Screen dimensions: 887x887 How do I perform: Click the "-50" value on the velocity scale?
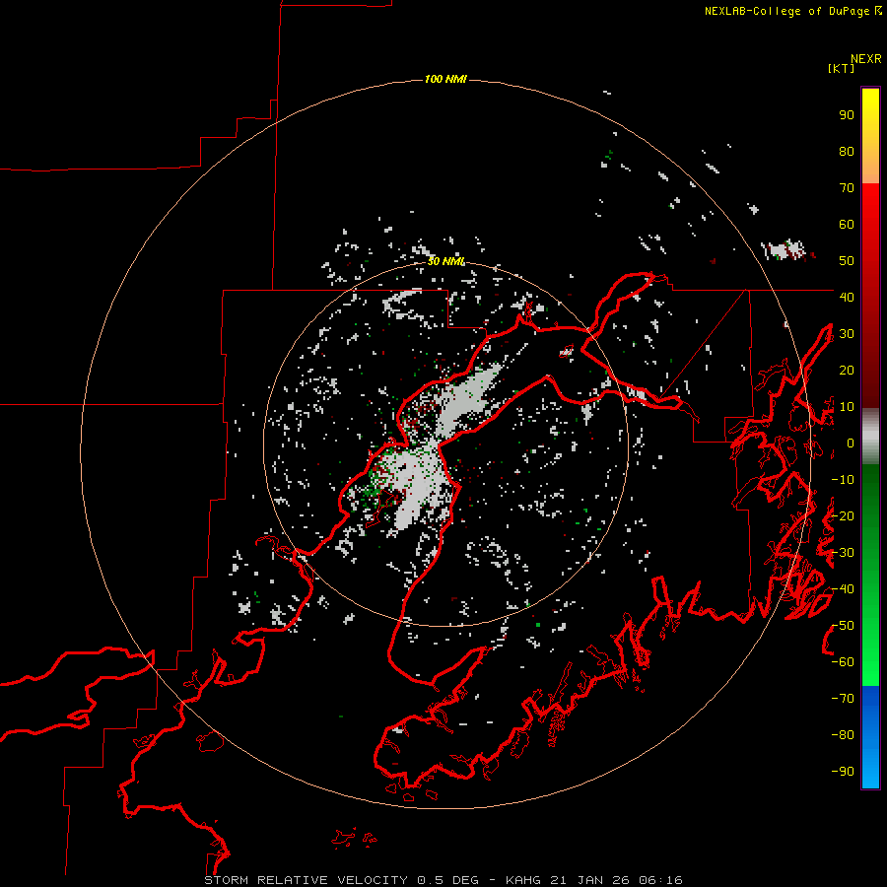pos(843,626)
